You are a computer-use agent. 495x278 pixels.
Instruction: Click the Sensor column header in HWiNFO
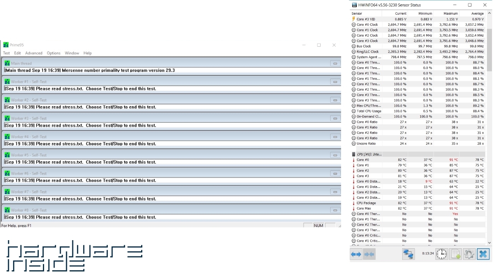(366, 14)
